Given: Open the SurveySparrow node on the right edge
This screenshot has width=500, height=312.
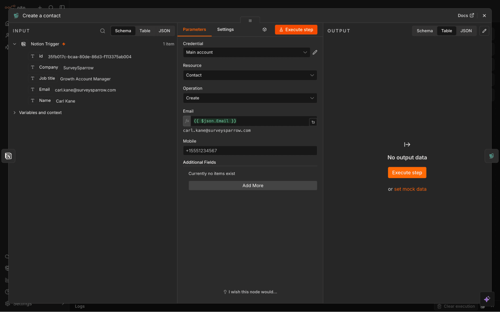Looking at the screenshot, I should coord(491,156).
